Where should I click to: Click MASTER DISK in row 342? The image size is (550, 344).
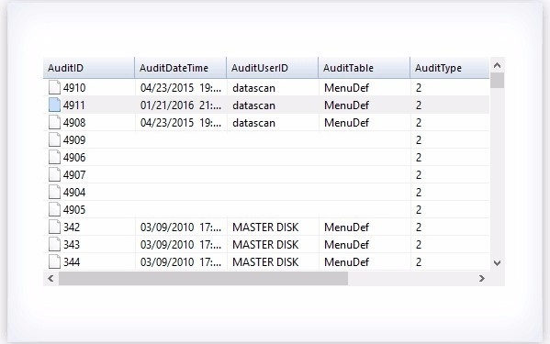click(265, 227)
